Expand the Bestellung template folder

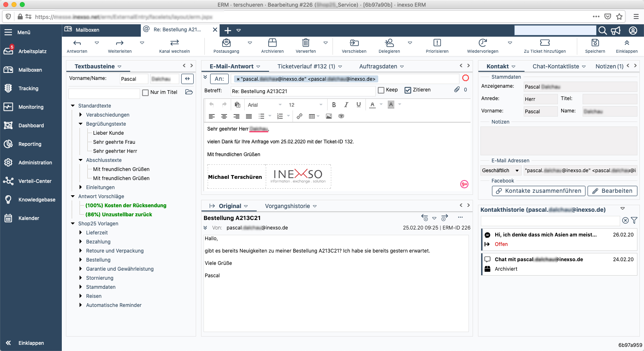click(x=81, y=260)
